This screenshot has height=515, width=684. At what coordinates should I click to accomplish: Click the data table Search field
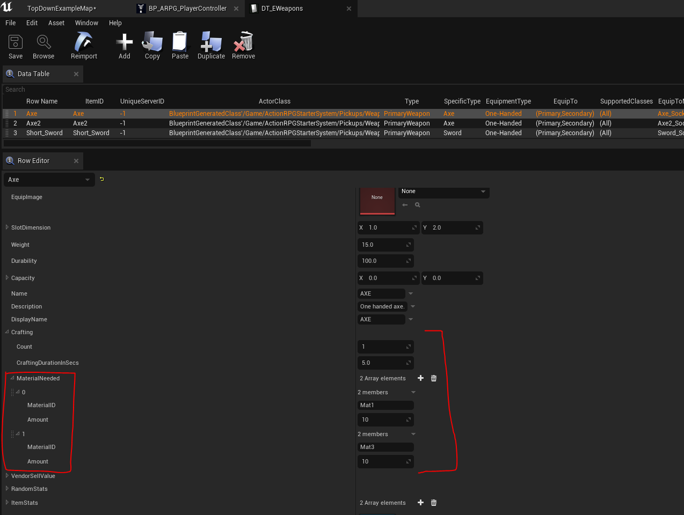pyautogui.click(x=344, y=90)
